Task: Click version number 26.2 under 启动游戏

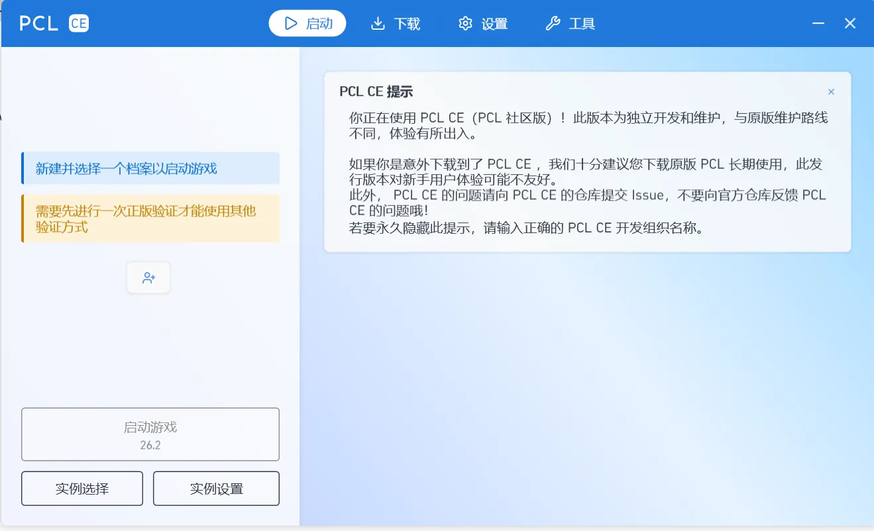Action: tap(150, 445)
